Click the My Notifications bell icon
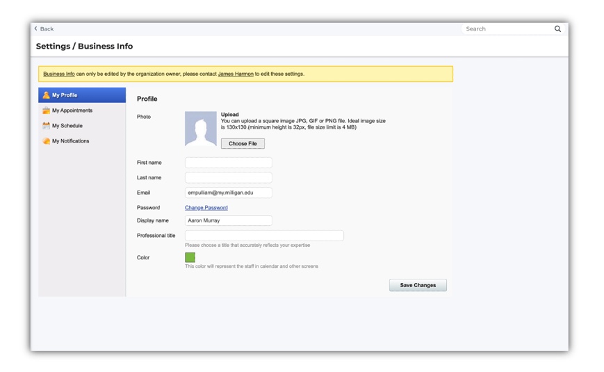Image resolution: width=604 pixels, height=372 pixels. click(x=46, y=141)
